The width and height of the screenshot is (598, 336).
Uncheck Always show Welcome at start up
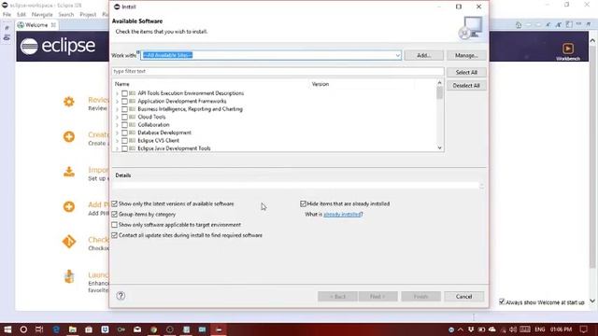point(502,302)
